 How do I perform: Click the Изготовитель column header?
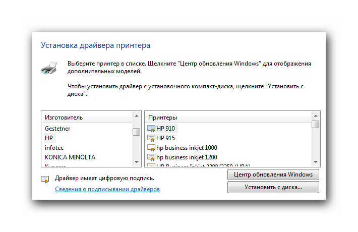pyautogui.click(x=87, y=118)
